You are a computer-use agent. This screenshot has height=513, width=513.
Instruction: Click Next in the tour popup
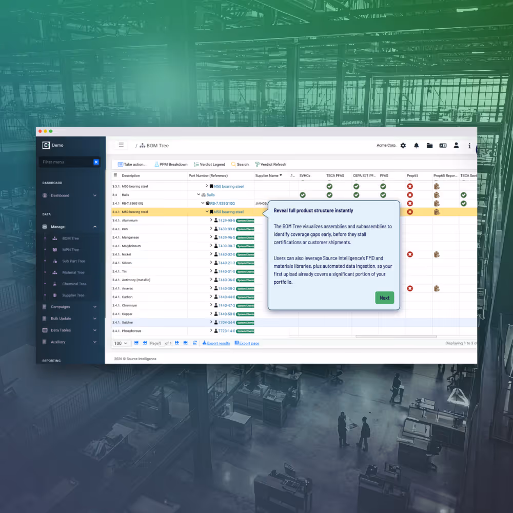384,298
